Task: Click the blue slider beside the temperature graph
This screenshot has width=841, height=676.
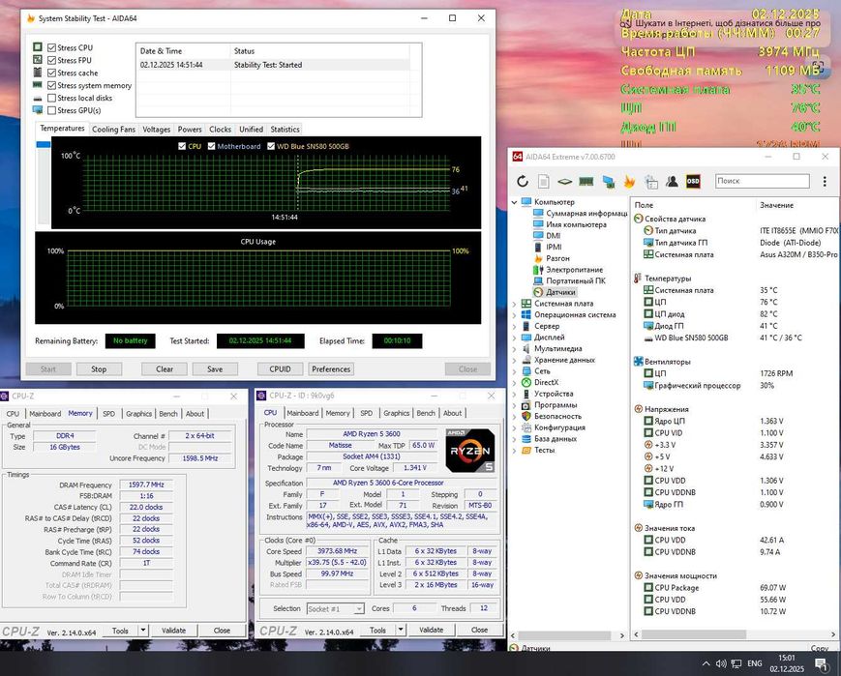Action: (43, 145)
